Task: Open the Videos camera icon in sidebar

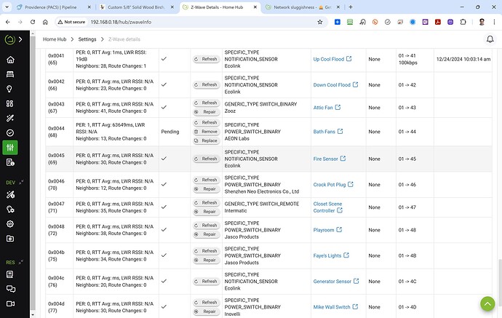Action: click(x=11, y=303)
